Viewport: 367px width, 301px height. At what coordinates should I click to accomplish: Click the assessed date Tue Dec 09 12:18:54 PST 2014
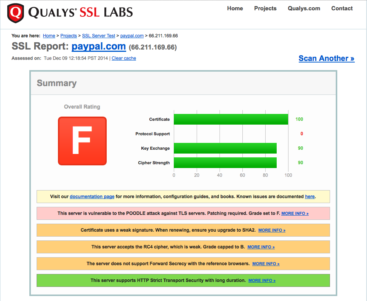tap(76, 58)
